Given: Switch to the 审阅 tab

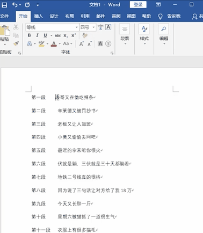Looking at the screenshot, I should coord(116,16).
